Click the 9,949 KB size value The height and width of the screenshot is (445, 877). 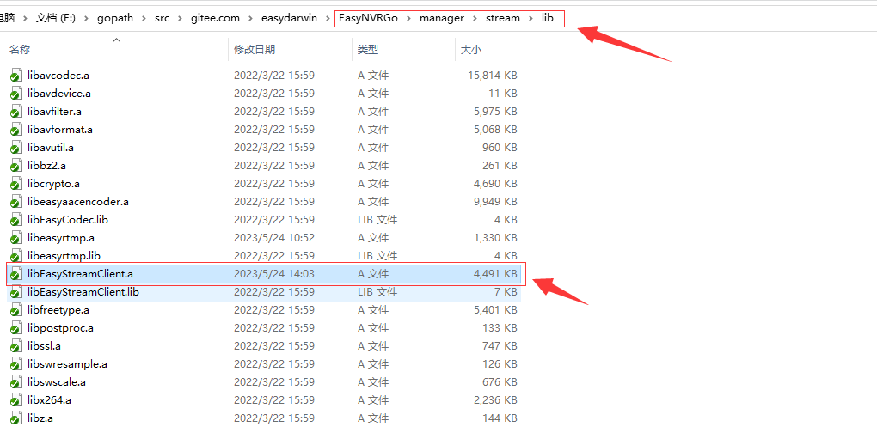(x=495, y=202)
